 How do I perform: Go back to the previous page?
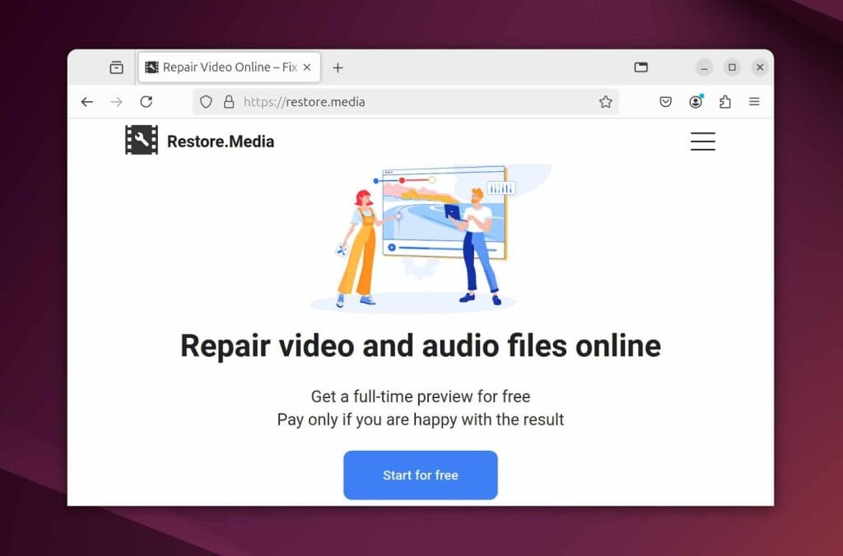pos(87,102)
